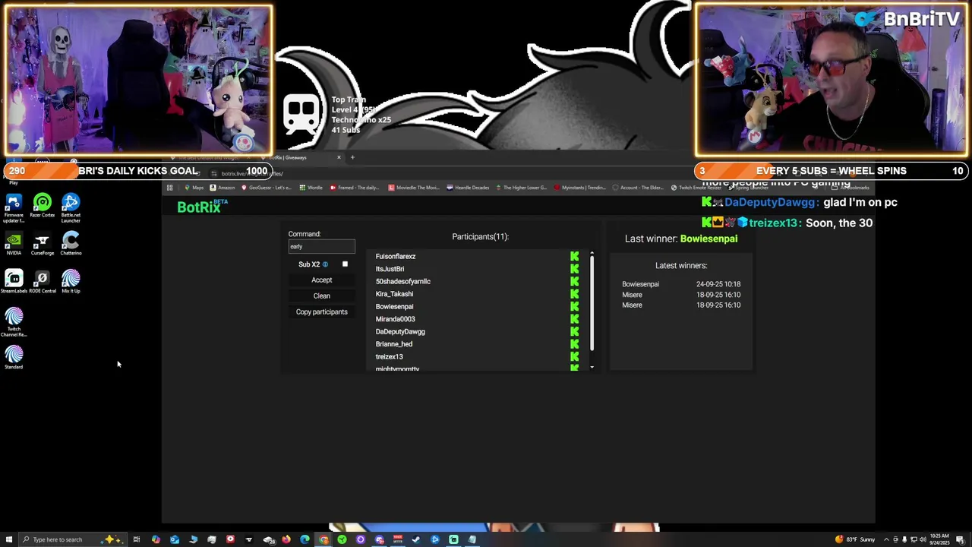Launch Razer Cortex from the desktop
The height and width of the screenshot is (547, 972).
point(43,207)
